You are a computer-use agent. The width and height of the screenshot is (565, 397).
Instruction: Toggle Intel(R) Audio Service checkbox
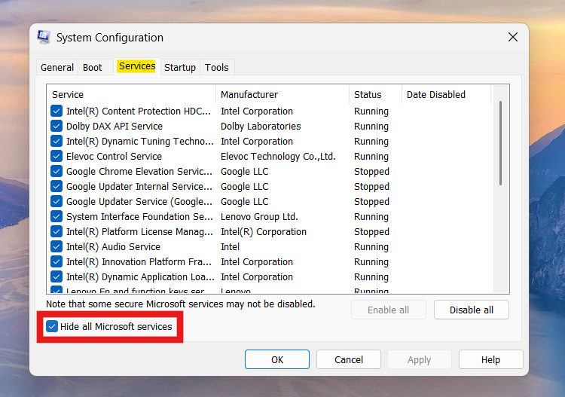[56, 247]
